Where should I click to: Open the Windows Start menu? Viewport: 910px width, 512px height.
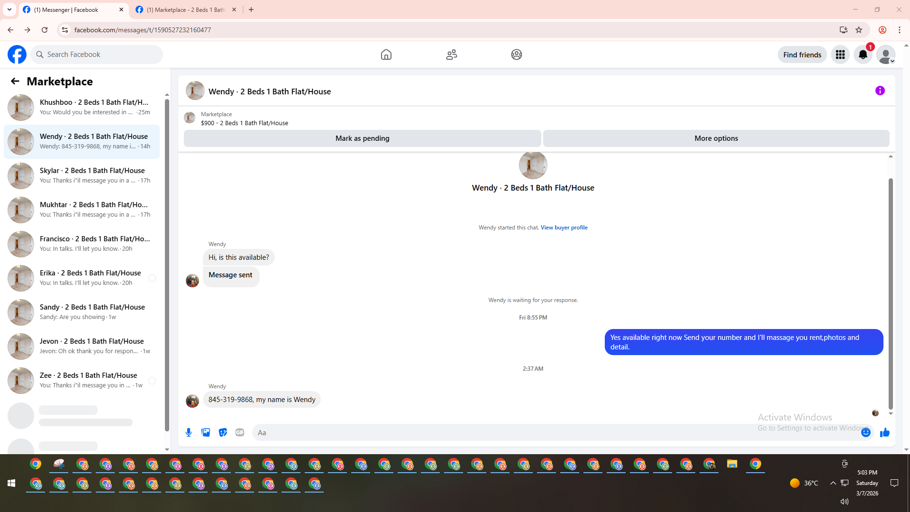click(11, 483)
